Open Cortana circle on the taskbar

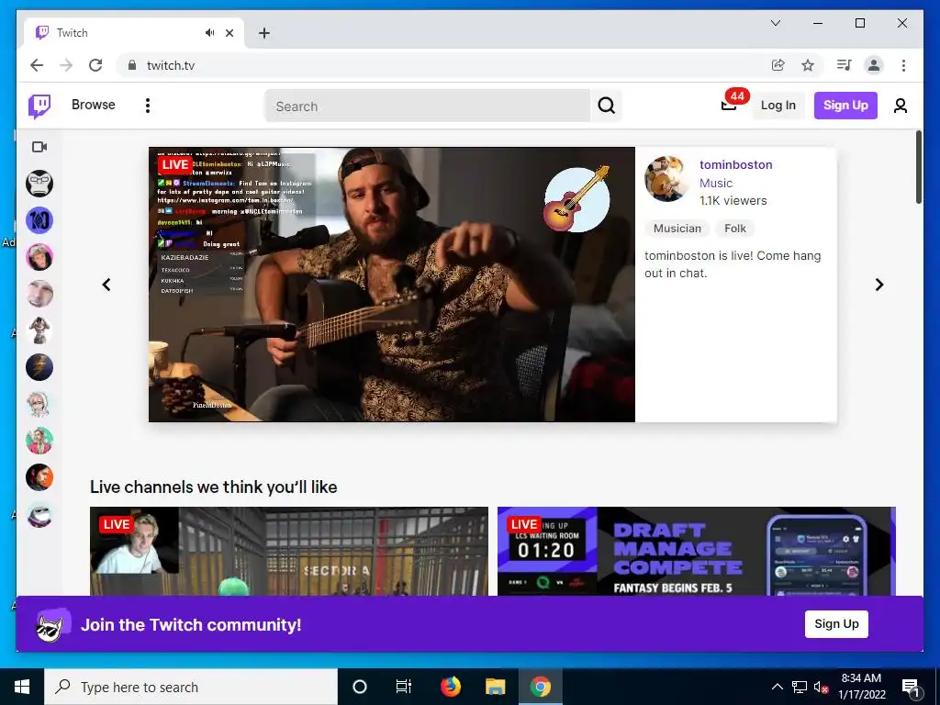359,687
